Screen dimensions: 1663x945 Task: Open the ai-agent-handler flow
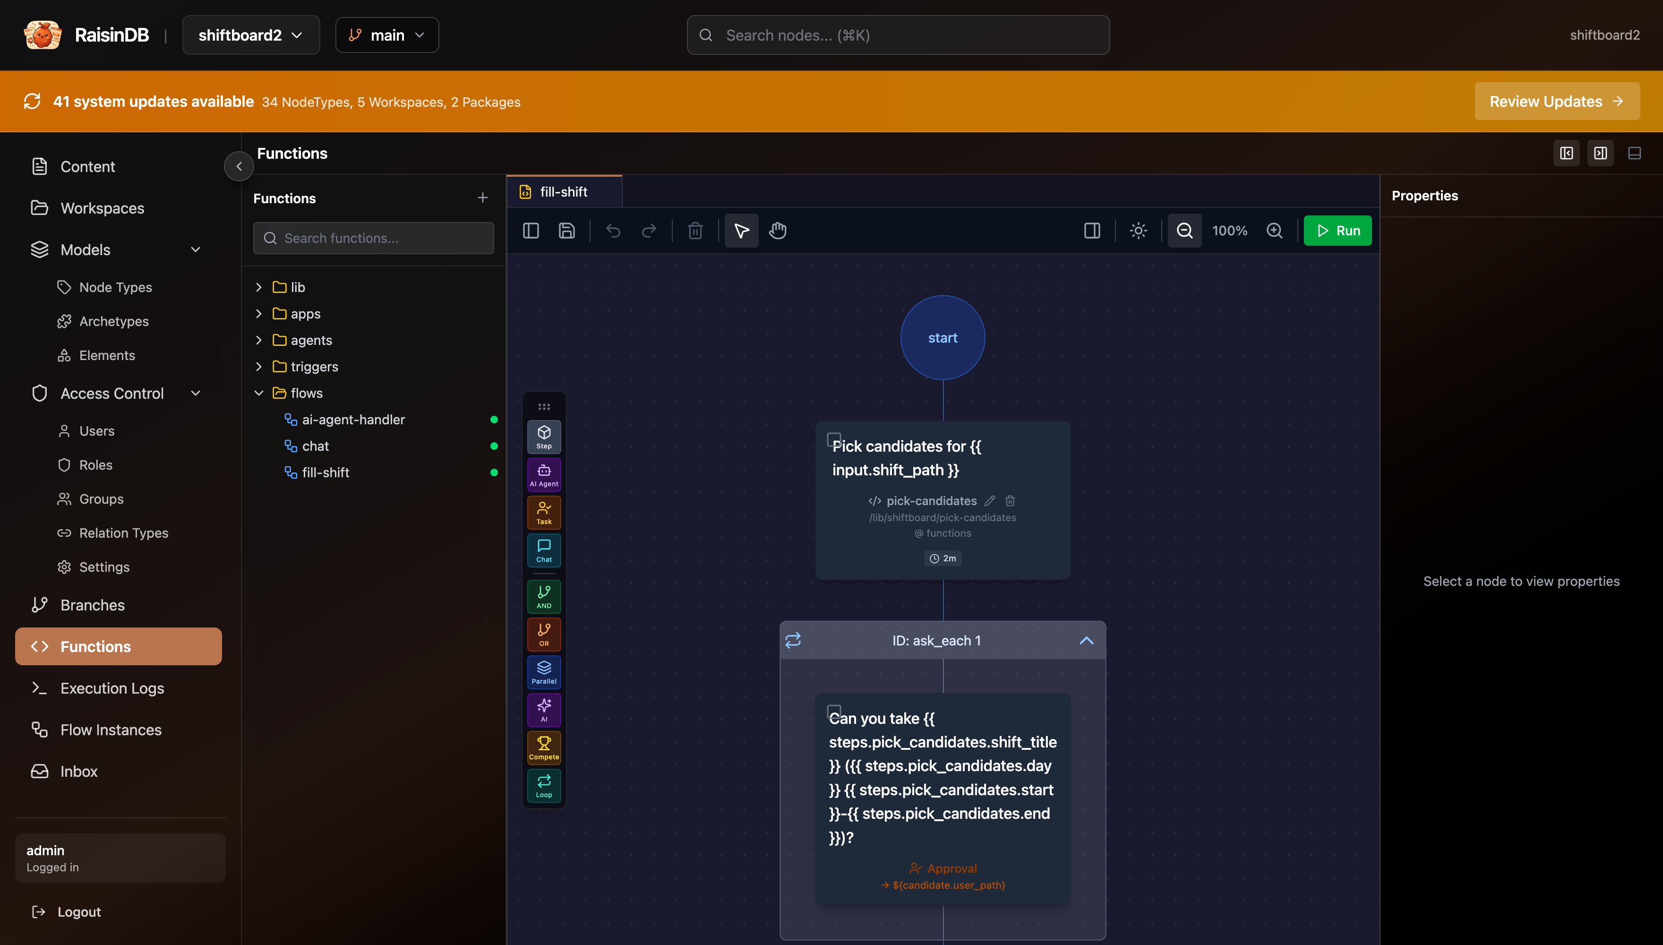coord(353,419)
